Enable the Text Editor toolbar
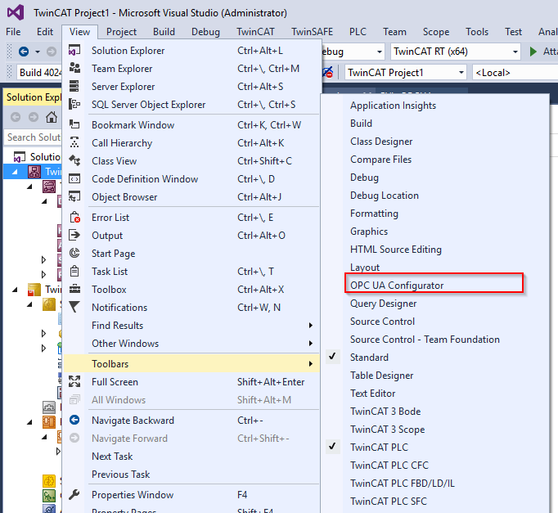This screenshot has height=513, width=558. (x=372, y=393)
